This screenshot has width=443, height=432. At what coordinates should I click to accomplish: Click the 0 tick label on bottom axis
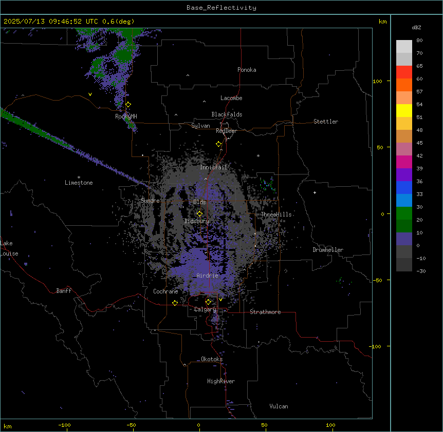tap(198, 425)
